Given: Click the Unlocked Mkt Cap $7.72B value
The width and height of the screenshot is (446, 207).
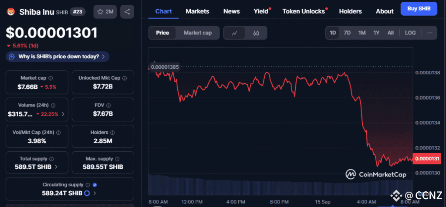Looking at the screenshot, I should click(x=103, y=87).
